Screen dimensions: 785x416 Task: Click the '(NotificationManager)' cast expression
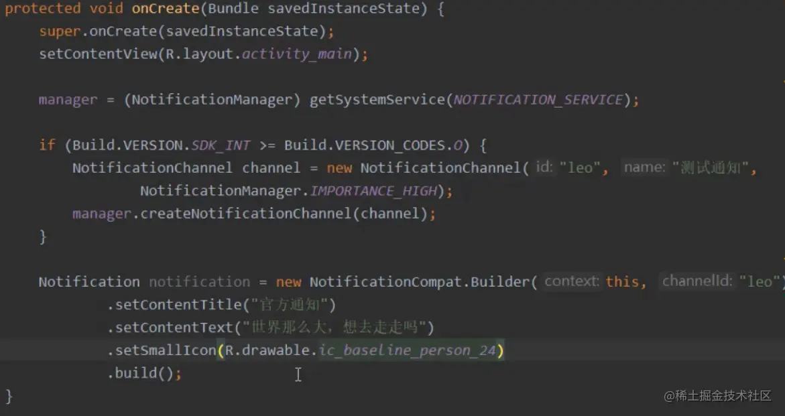point(212,100)
